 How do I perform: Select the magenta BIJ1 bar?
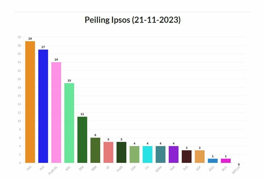(x=226, y=161)
